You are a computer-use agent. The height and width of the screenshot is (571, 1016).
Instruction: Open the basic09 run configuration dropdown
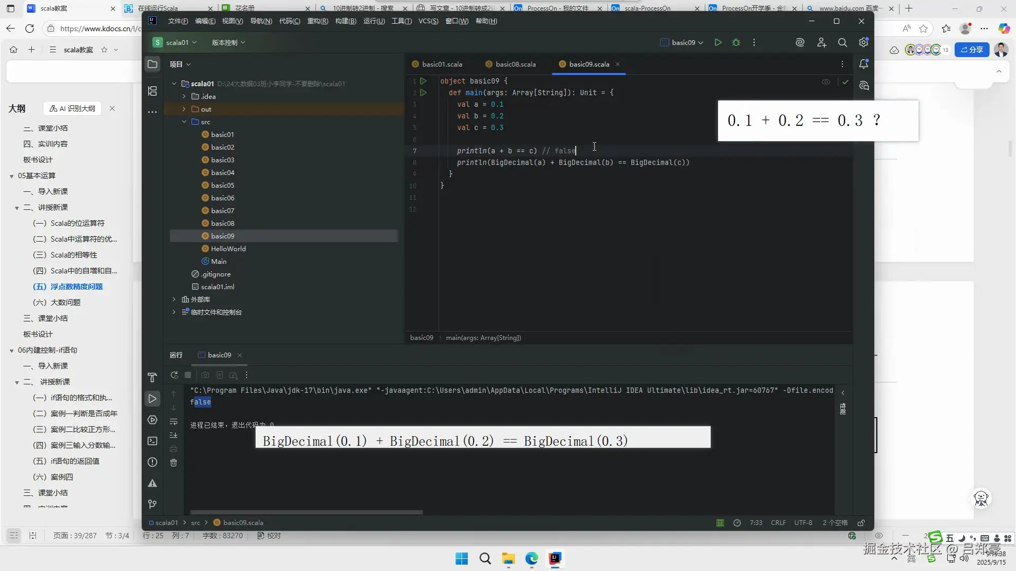click(x=687, y=42)
